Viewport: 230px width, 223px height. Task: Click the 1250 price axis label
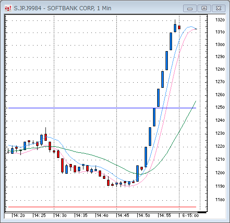220,107
